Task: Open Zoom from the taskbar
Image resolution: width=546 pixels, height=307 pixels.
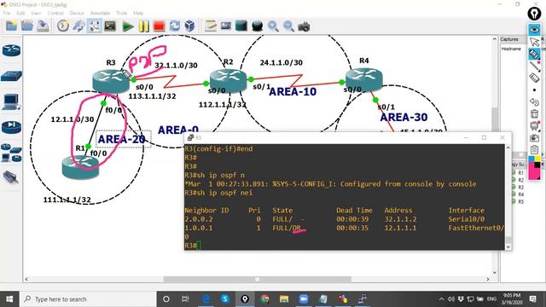Action: pyautogui.click(x=304, y=299)
